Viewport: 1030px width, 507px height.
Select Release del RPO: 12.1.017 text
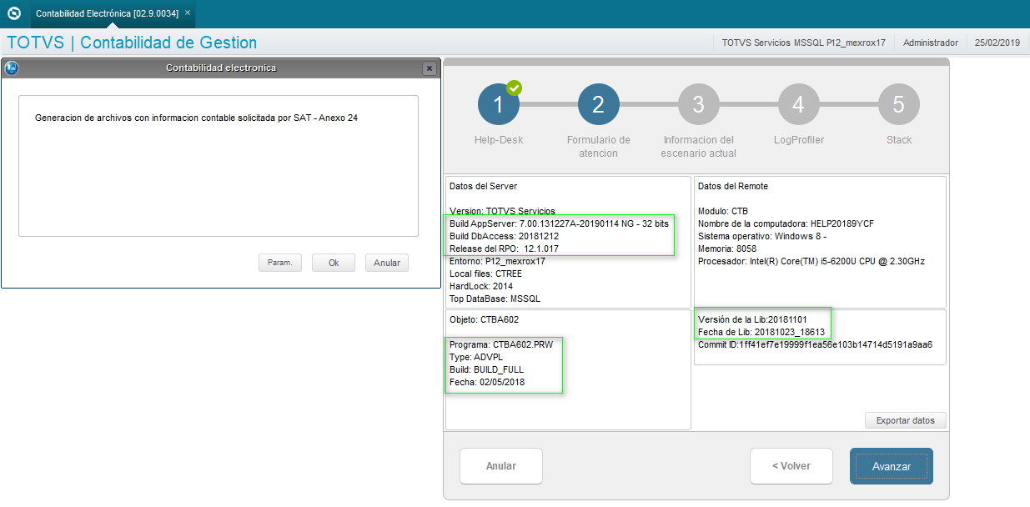506,248
